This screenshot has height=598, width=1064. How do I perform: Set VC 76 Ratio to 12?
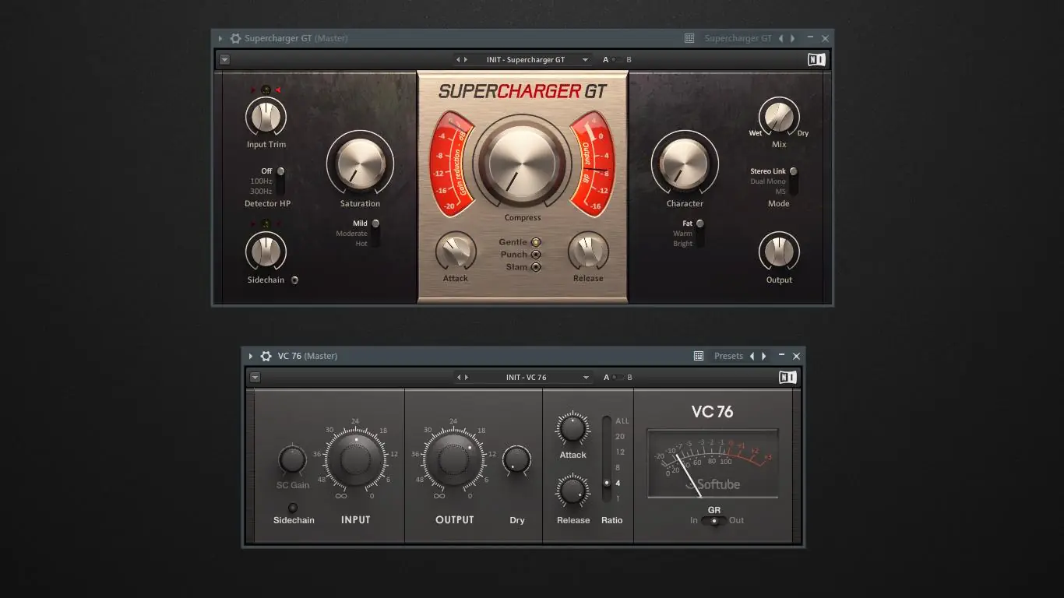tap(620, 452)
